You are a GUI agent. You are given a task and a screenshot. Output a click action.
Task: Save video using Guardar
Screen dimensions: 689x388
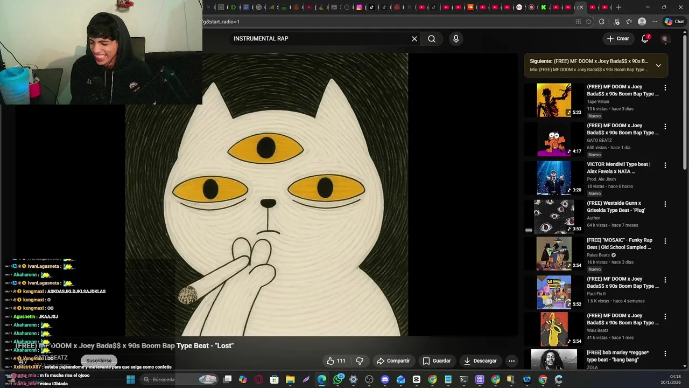tap(437, 361)
